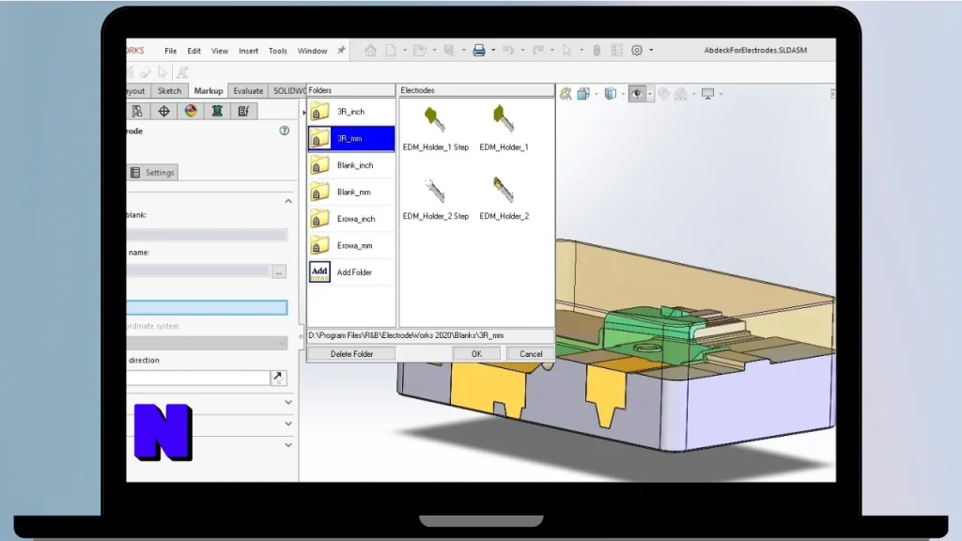Open the DisplayManager color sphere tab
Image resolution: width=962 pixels, height=541 pixels.
coord(191,111)
